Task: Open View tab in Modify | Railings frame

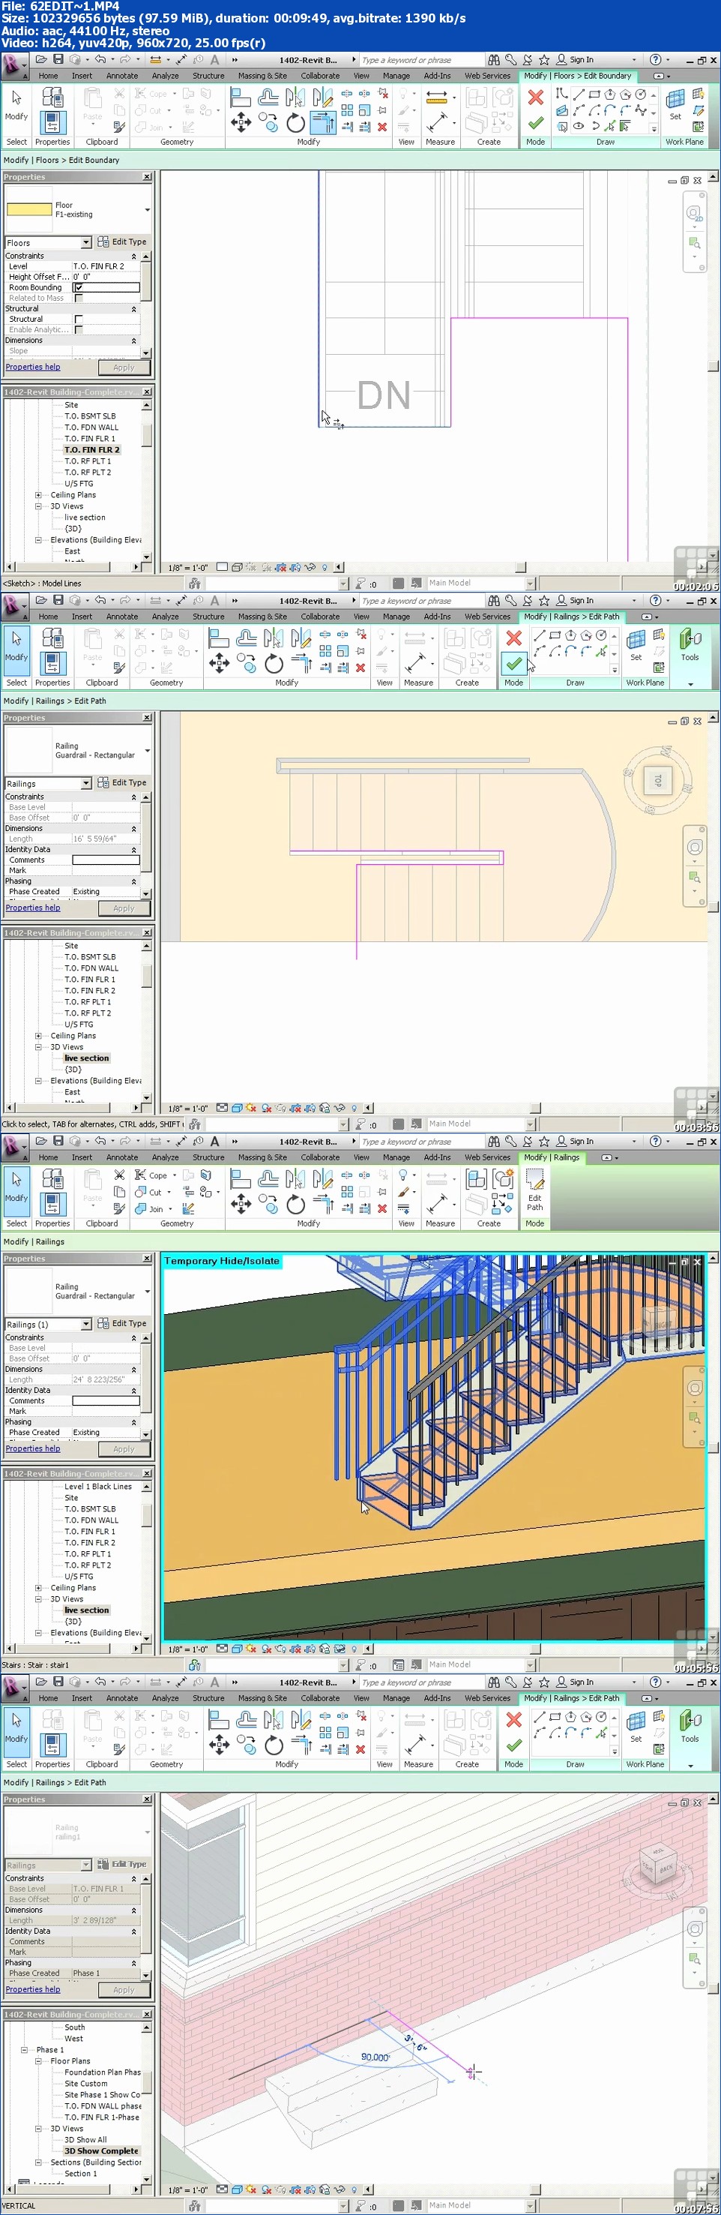Action: [361, 1158]
